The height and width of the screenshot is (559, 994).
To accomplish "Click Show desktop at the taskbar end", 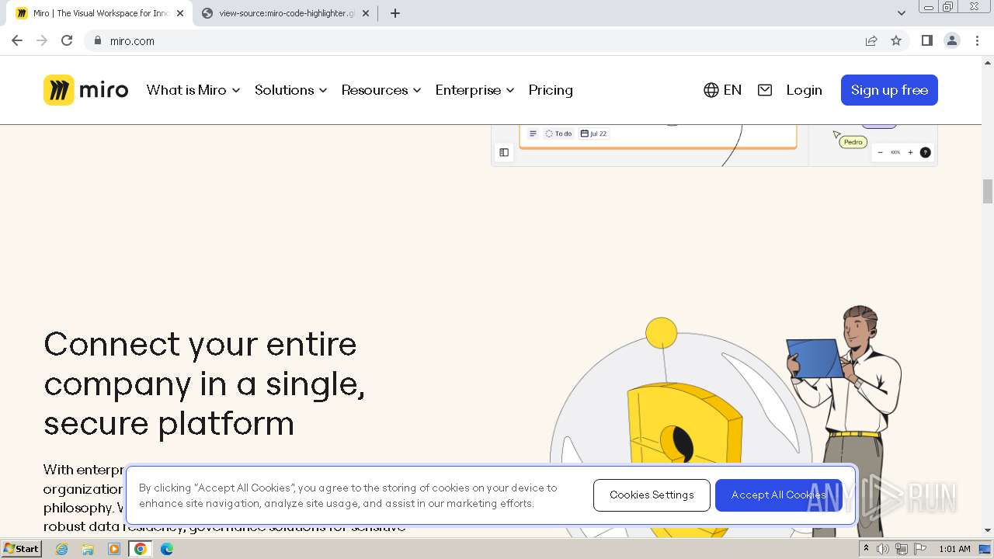I will 985,549.
